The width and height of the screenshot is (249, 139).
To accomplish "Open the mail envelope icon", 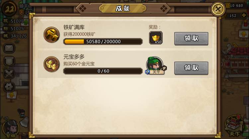I will coord(9,48).
